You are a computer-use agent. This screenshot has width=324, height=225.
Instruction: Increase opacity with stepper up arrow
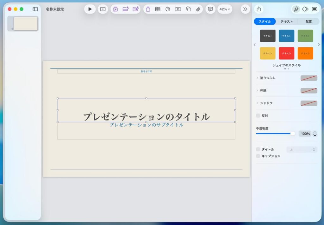tap(315, 132)
